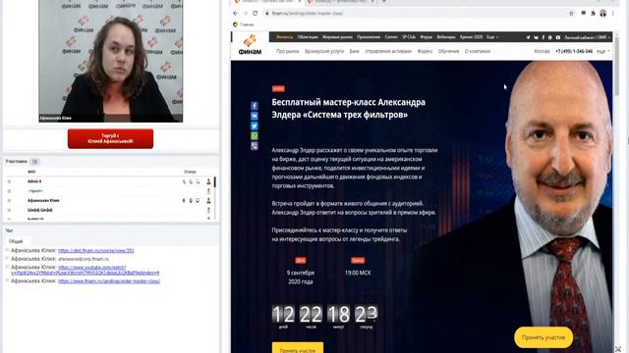Screen dimensions: 629x353
Task: Open Мировые рынки menu item
Action: [337, 37]
